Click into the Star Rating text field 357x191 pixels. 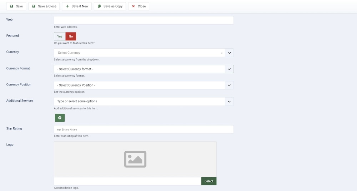[144, 129]
